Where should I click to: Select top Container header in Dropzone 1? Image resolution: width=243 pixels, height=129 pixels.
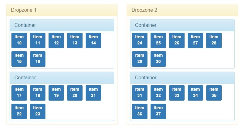(62, 25)
